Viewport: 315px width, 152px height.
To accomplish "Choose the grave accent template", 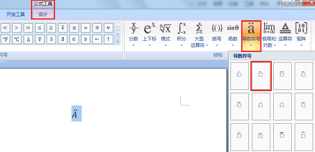I will click(282, 107).
